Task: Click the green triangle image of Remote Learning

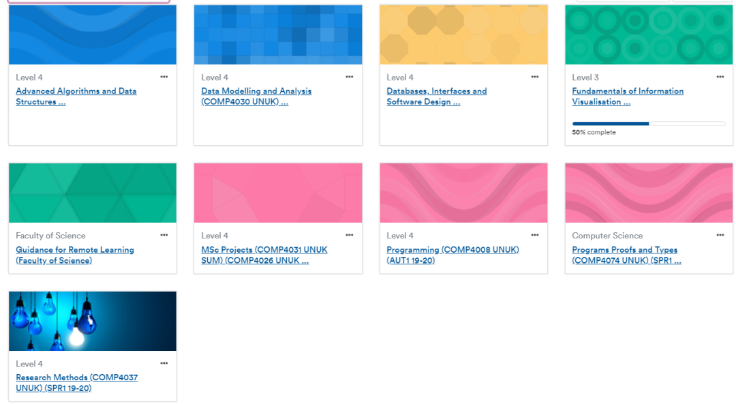Action: tap(93, 193)
